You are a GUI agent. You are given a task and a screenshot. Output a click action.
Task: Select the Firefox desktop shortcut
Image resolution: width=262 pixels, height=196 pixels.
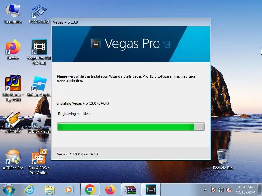click(13, 50)
